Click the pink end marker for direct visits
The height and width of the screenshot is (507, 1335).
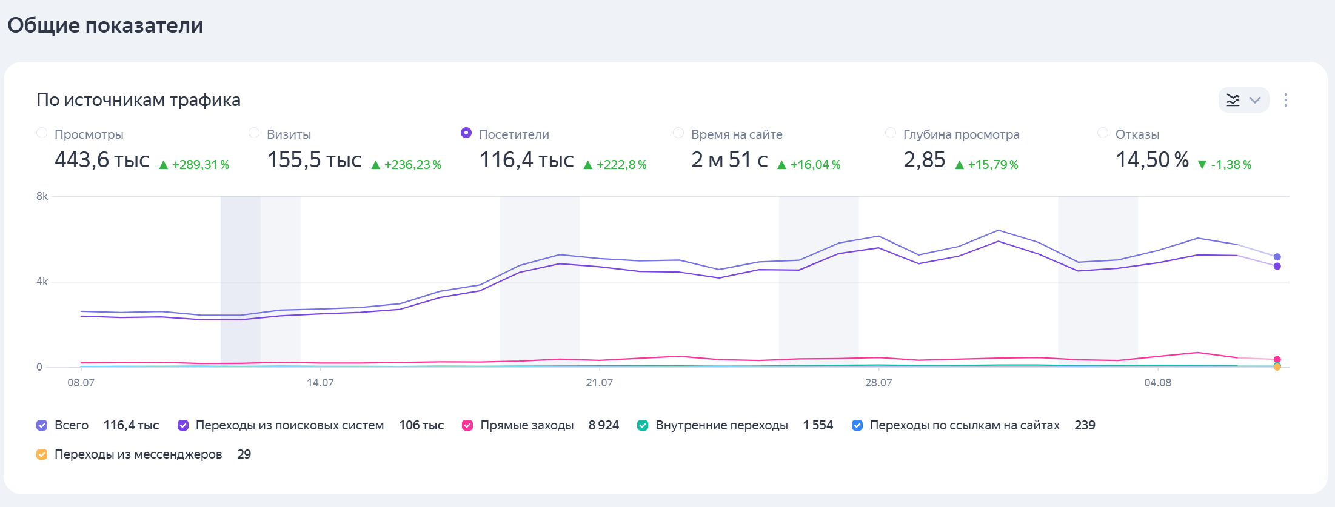coord(1277,359)
